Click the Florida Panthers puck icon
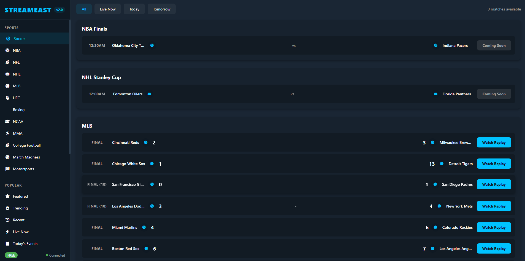 (x=436, y=94)
